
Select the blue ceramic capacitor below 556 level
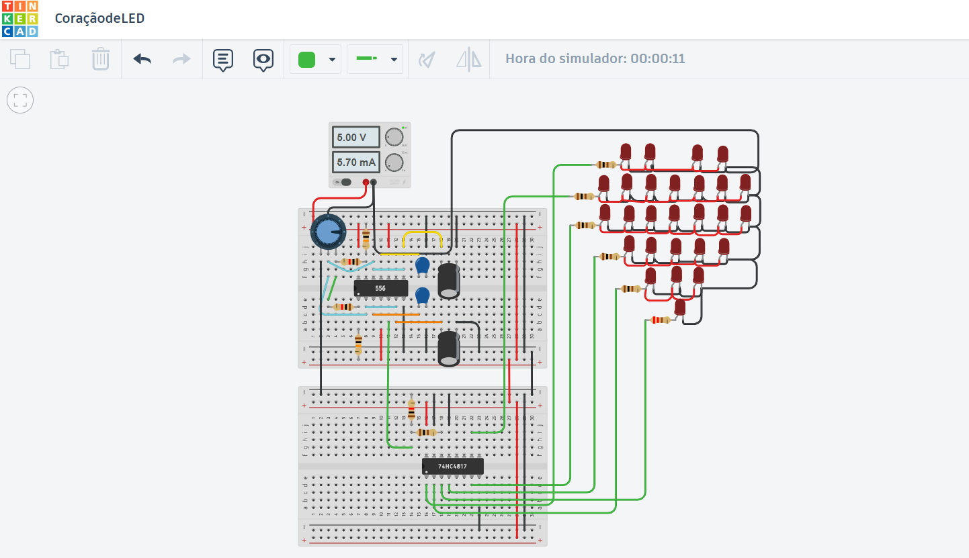pyautogui.click(x=423, y=295)
